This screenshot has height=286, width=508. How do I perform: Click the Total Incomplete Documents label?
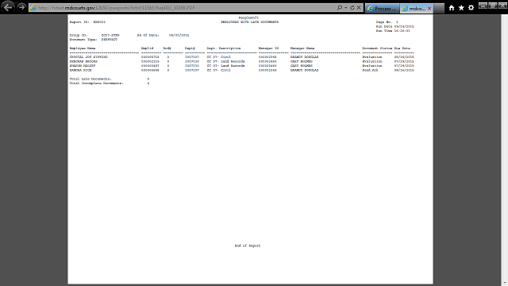coord(96,83)
